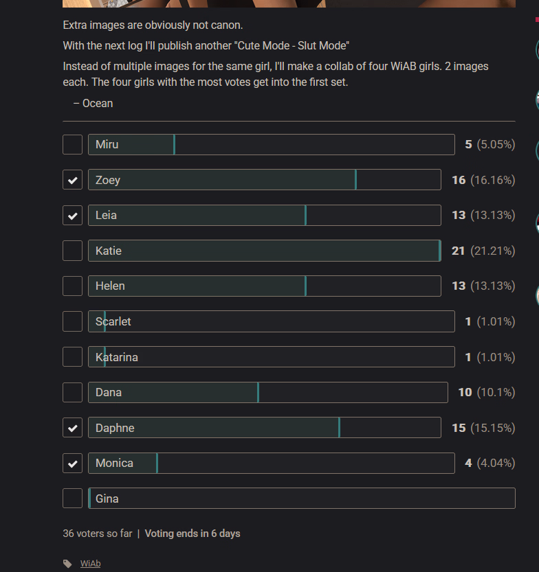Tick the Katie option checkbox

click(x=72, y=251)
